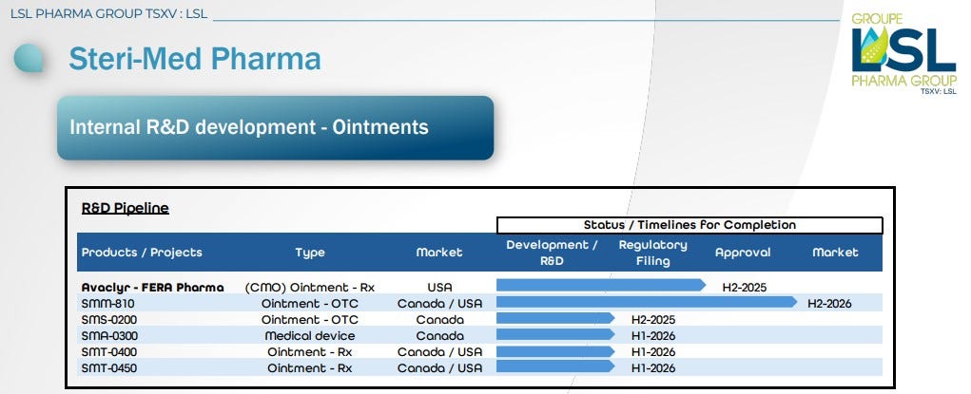Click 'Ointment - Rx' in SMT-0400 row
The width and height of the screenshot is (971, 394).
pos(310,352)
